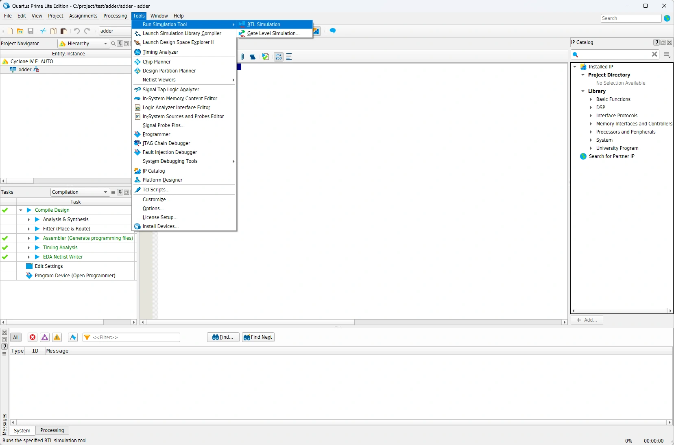The width and height of the screenshot is (674, 445).
Task: Toggle critical warning messages filter
Action: point(45,337)
